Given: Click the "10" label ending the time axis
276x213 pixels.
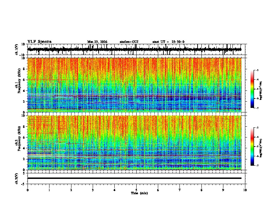Looking at the screenshot, I should (x=245, y=190).
